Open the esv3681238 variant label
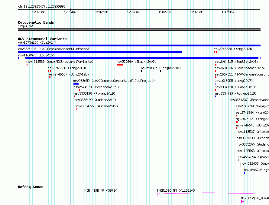This screenshot has width=269, height=205. click(253, 138)
